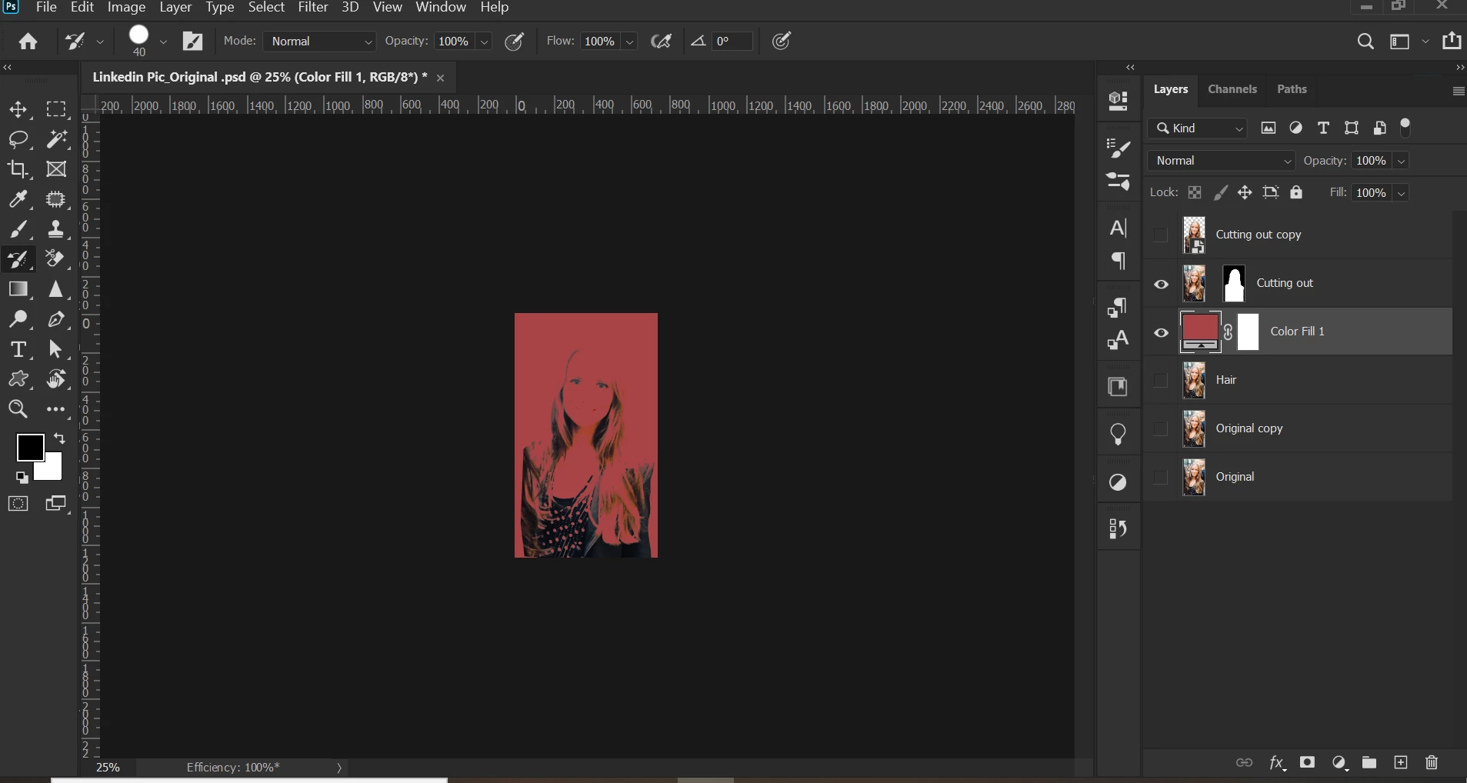Open the layer filter Kind dropdown
Viewport: 1467px width, 783px height.
click(1198, 128)
